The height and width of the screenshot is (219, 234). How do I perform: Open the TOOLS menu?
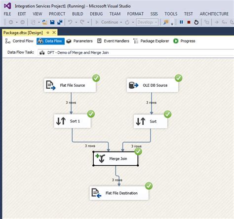click(171, 14)
